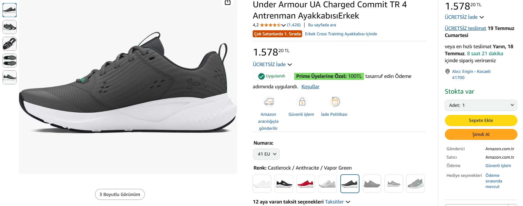Image resolution: width=523 pixels, height=206 pixels.
Task: Click the Amazon delivery truck icon
Action: [x=269, y=102]
